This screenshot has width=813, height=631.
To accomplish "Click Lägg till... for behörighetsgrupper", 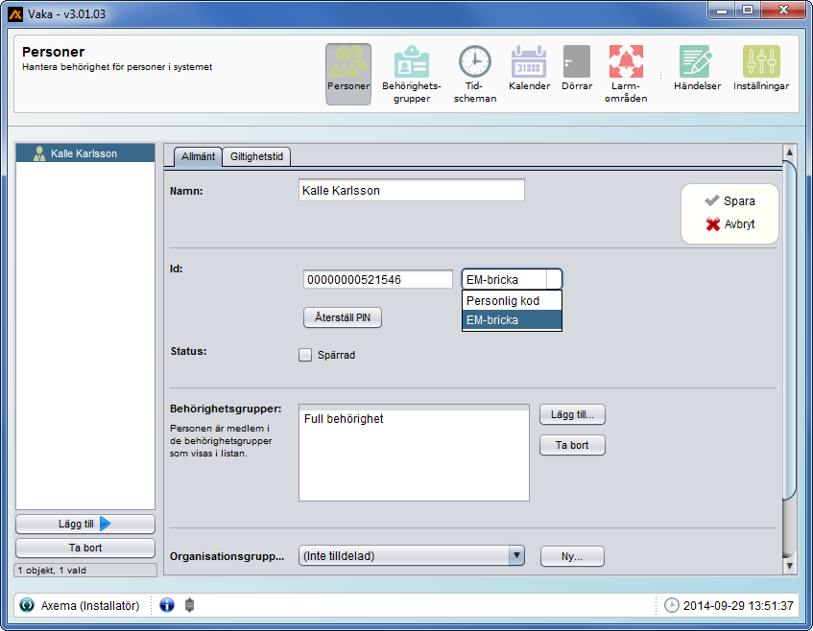I will tap(572, 414).
